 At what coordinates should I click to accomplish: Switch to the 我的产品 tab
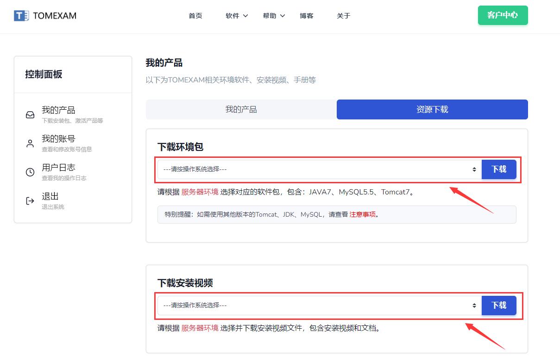[x=241, y=110]
